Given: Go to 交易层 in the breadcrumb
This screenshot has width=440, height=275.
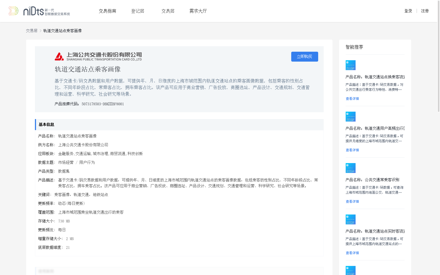Looking at the screenshot, I should click(x=32, y=31).
